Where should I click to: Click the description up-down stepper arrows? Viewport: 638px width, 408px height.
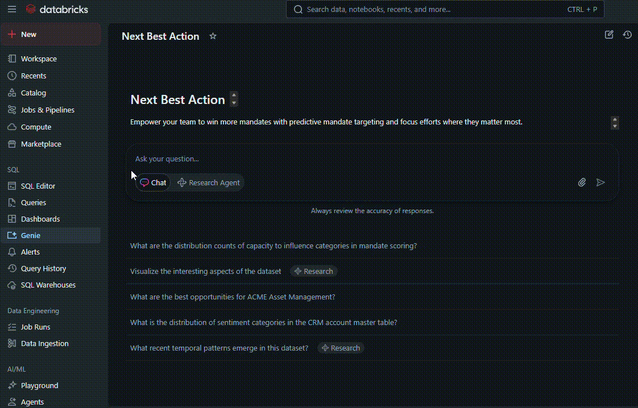[615, 123]
